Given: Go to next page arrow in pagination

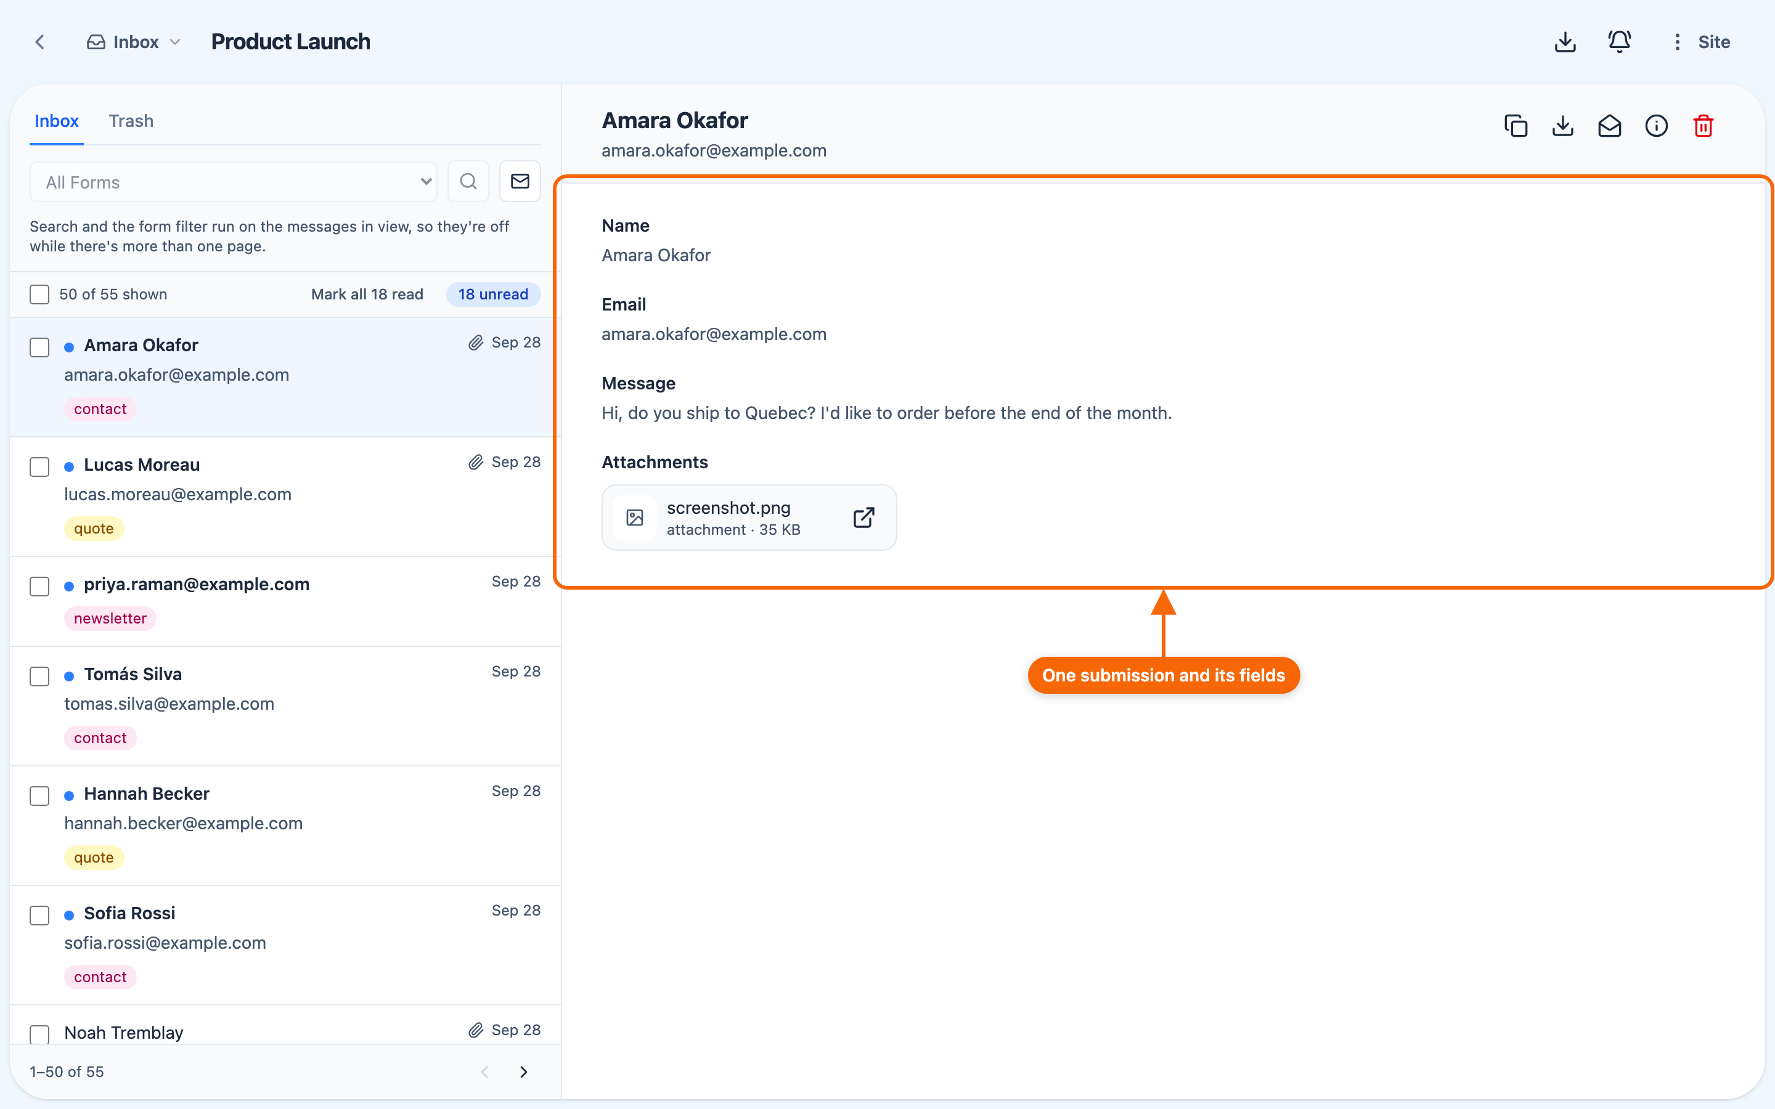Looking at the screenshot, I should [x=524, y=1071].
